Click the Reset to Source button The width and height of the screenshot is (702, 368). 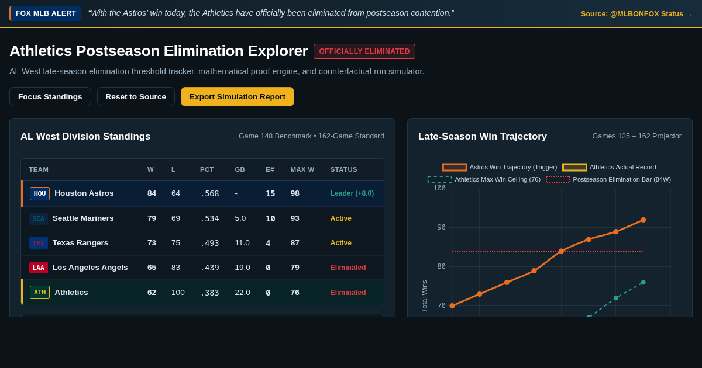tap(136, 96)
